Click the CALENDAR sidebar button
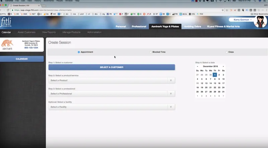This screenshot has width=268, height=148. click(22, 59)
